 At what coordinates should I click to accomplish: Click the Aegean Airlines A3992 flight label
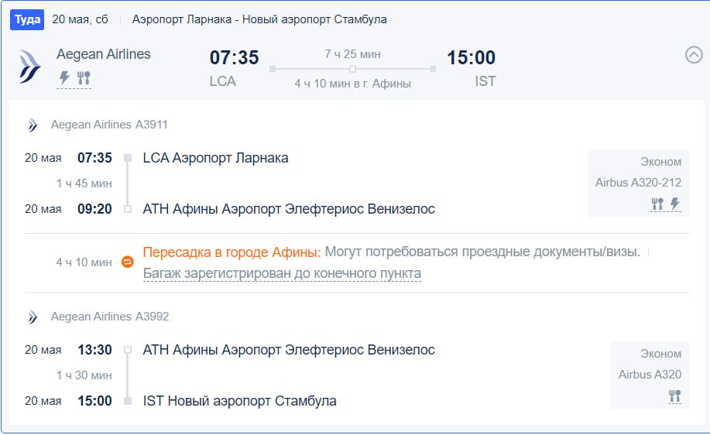109,317
